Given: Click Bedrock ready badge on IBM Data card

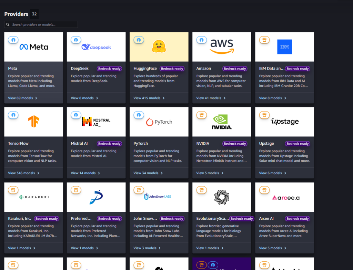Looking at the screenshot, I should pyautogui.click(x=297, y=69).
